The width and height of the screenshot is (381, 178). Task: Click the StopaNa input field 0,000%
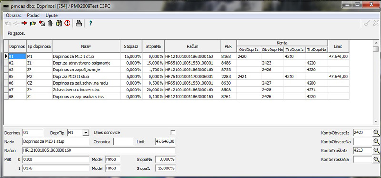click(x=165, y=159)
